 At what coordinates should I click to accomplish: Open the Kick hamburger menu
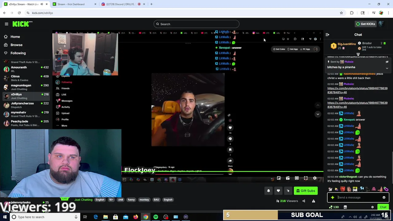click(x=6, y=24)
